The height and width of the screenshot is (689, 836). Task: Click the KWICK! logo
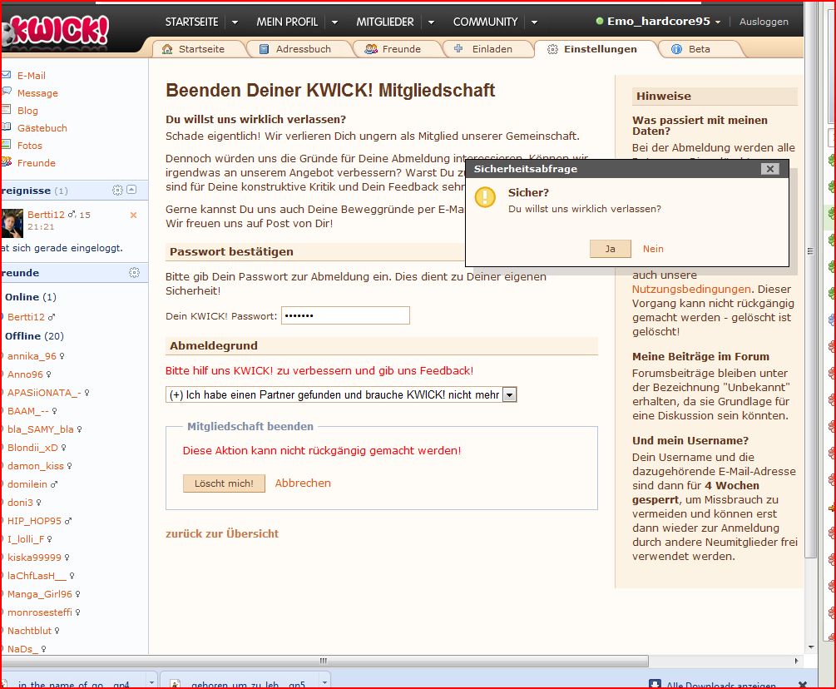(56, 30)
